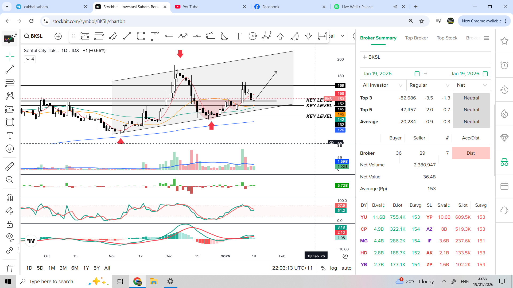Select the rectangle shape tool in top toolbar
Screen dimensions: 513x288
(141, 36)
